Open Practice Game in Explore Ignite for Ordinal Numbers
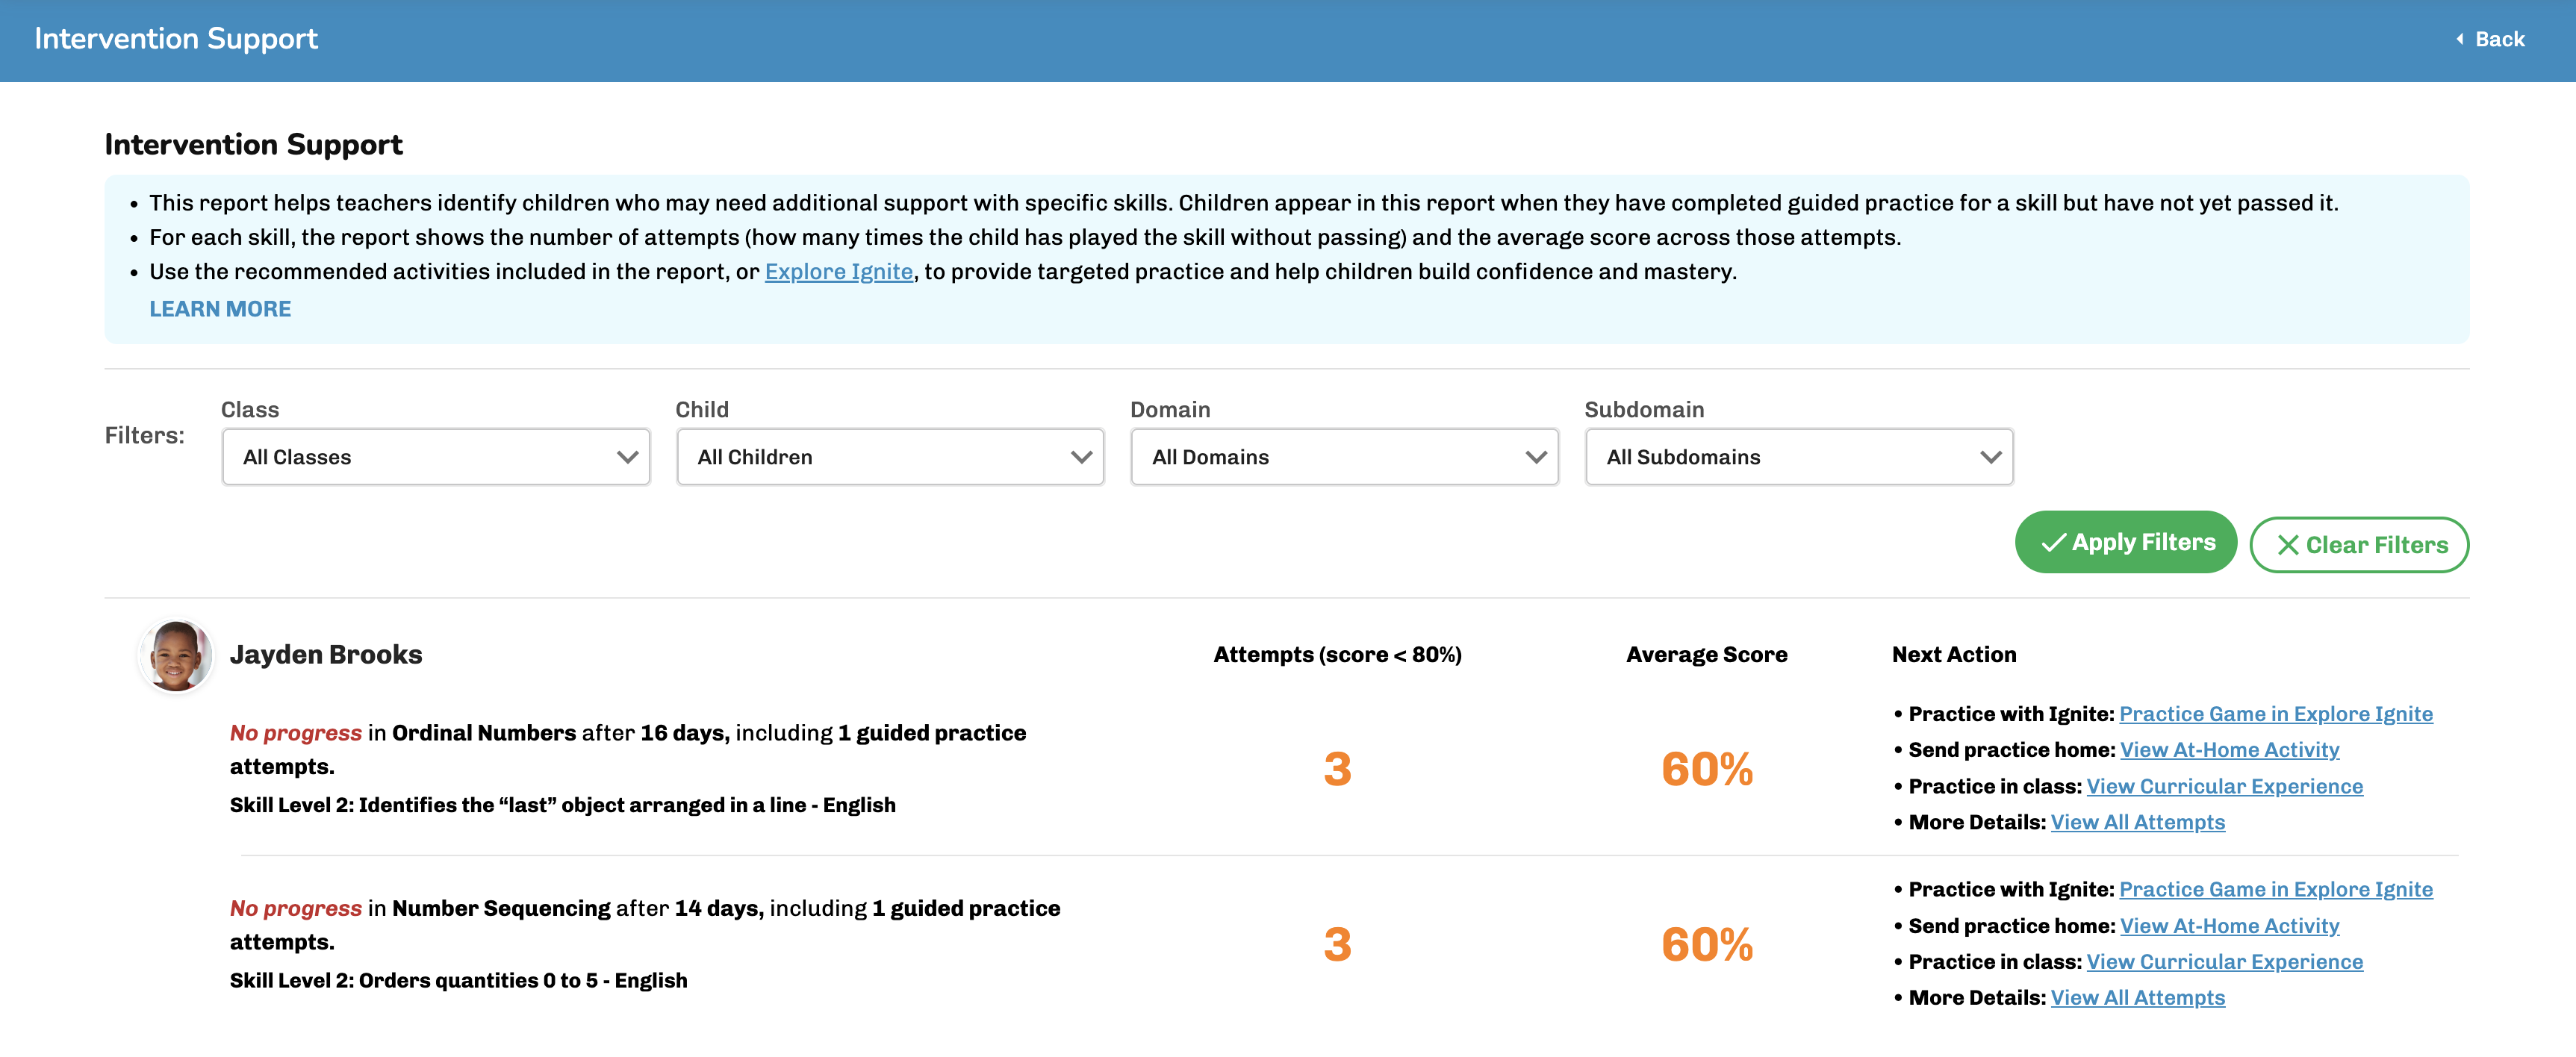Screen dimensions: 2576x1057 point(2276,714)
